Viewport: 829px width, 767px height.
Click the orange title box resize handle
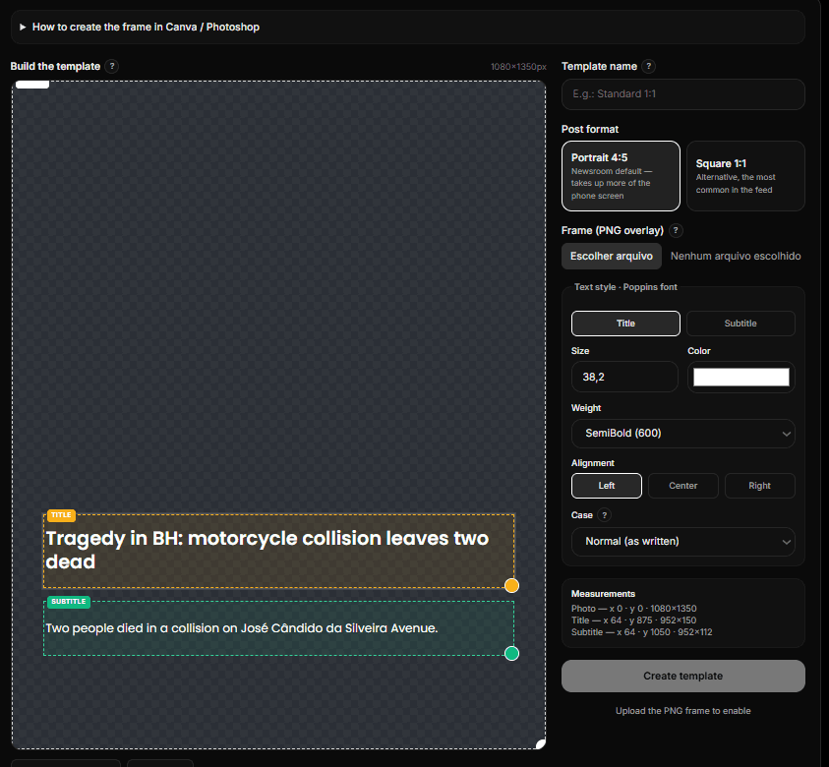point(511,586)
